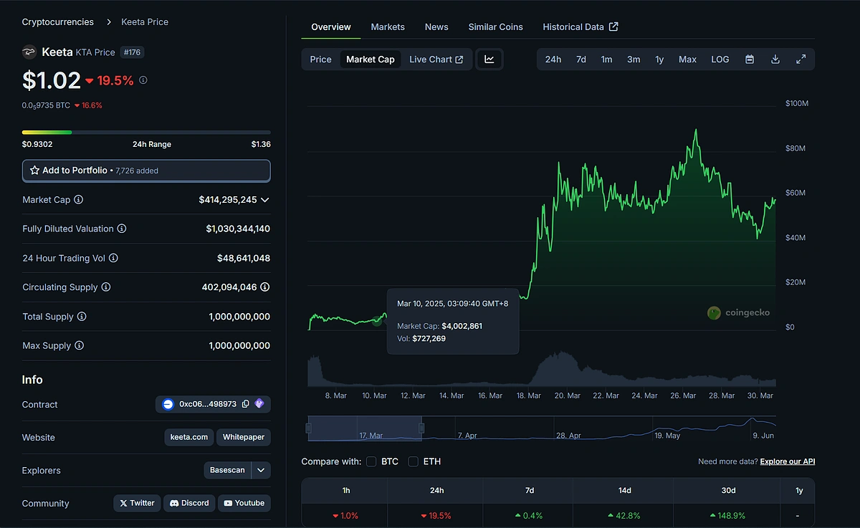Image resolution: width=860 pixels, height=528 pixels.
Task: Open the calendar date range picker on chart
Action: (x=750, y=59)
